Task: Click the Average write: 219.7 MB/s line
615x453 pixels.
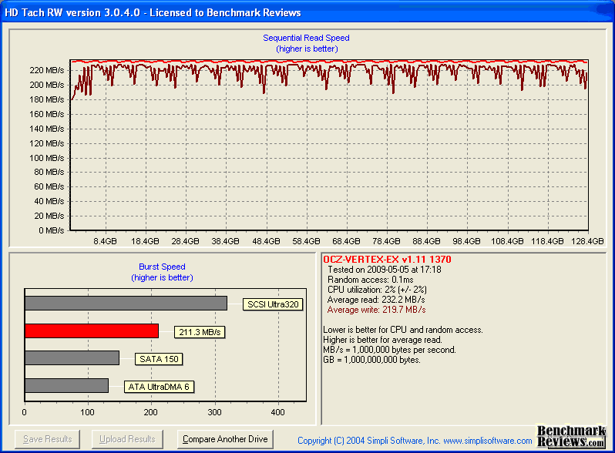Action: [x=377, y=310]
